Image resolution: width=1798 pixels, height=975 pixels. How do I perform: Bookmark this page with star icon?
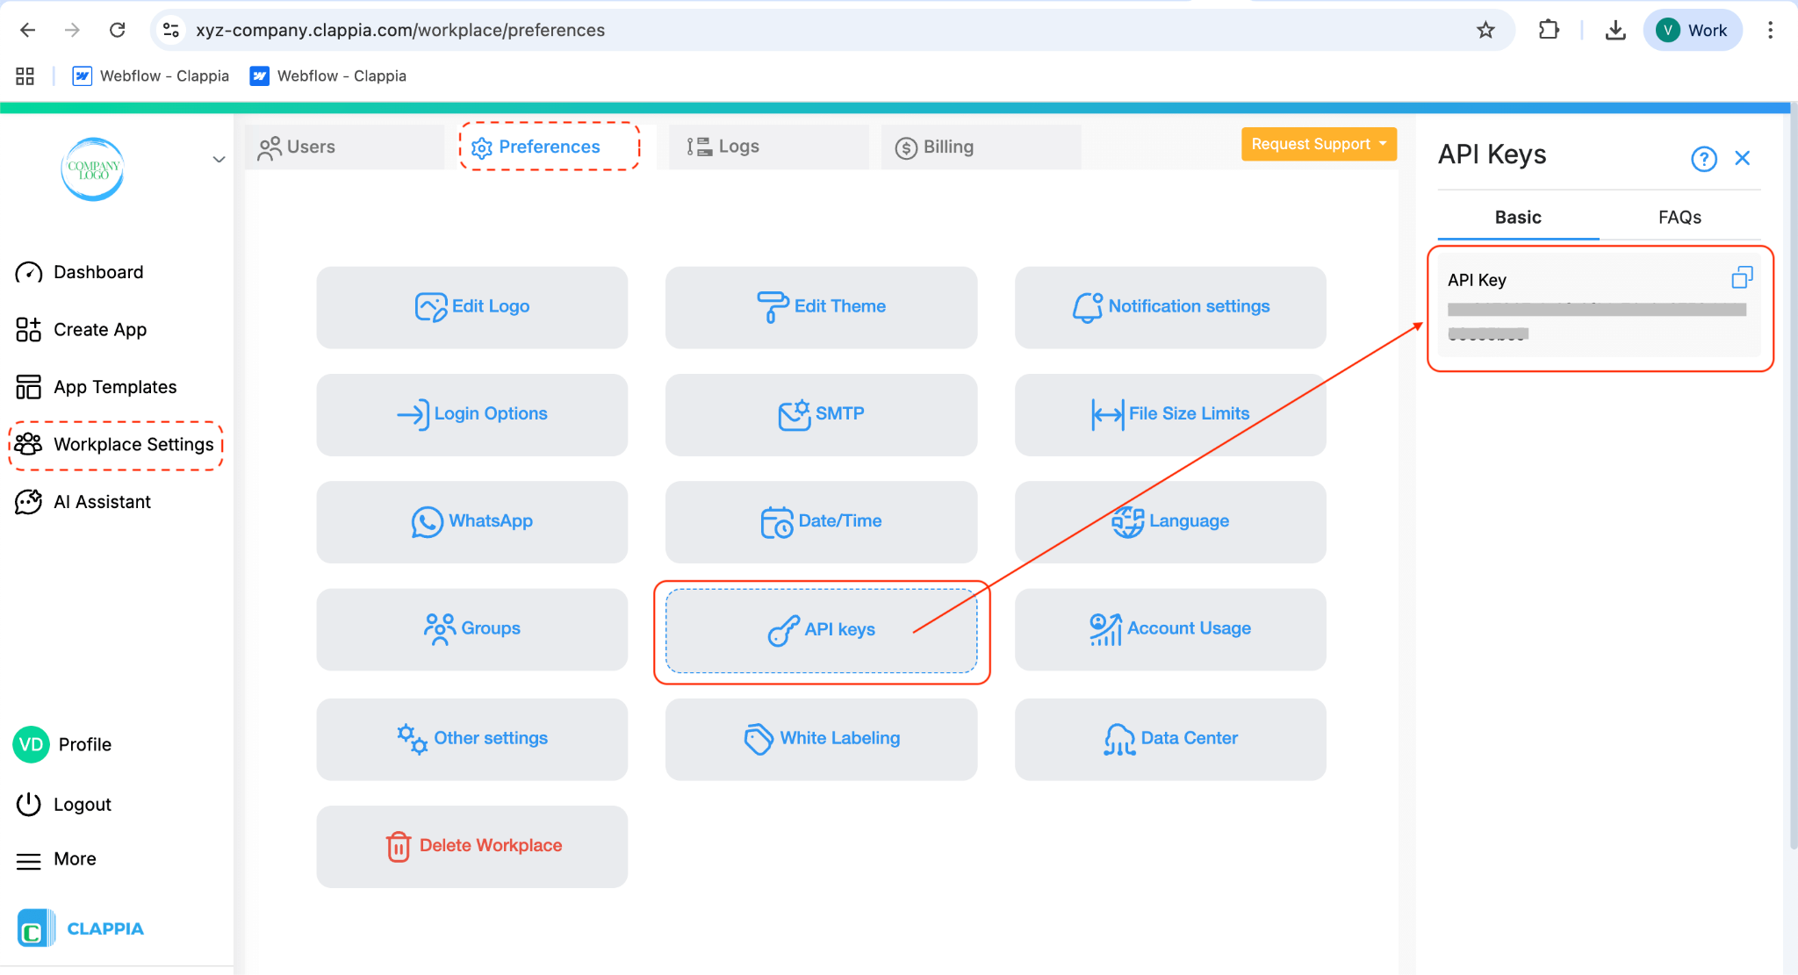point(1485,31)
